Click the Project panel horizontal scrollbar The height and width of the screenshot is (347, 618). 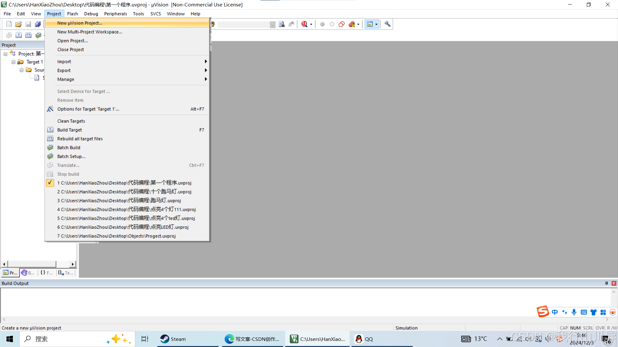point(32,264)
